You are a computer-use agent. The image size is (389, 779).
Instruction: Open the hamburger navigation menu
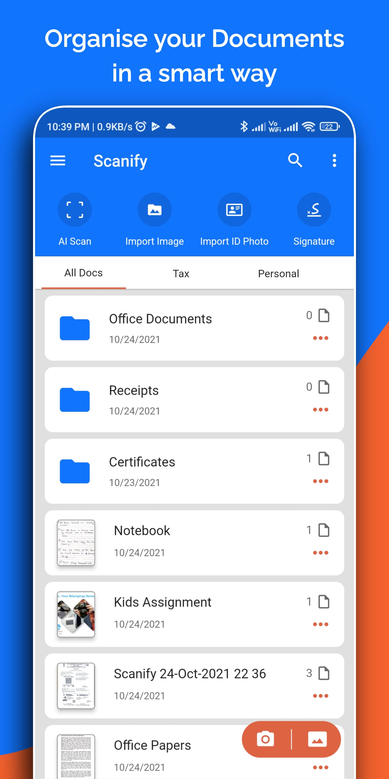(57, 161)
